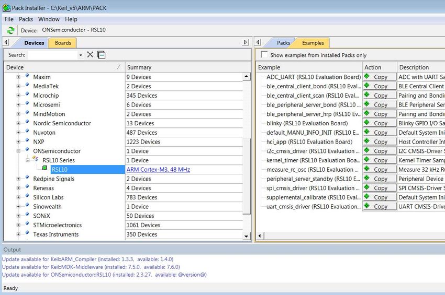Select the RSL10 device row
The width and height of the screenshot is (445, 295).
coord(88,170)
